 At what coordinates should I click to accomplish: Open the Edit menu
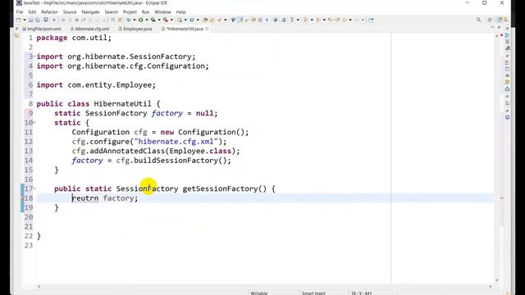point(32,12)
